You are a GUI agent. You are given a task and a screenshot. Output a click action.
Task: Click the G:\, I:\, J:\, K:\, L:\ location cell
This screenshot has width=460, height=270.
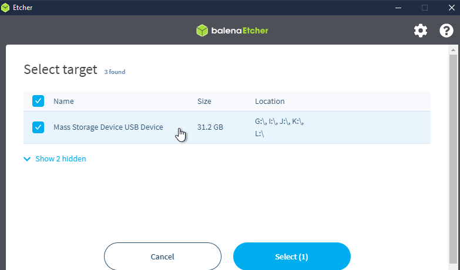[279, 127]
